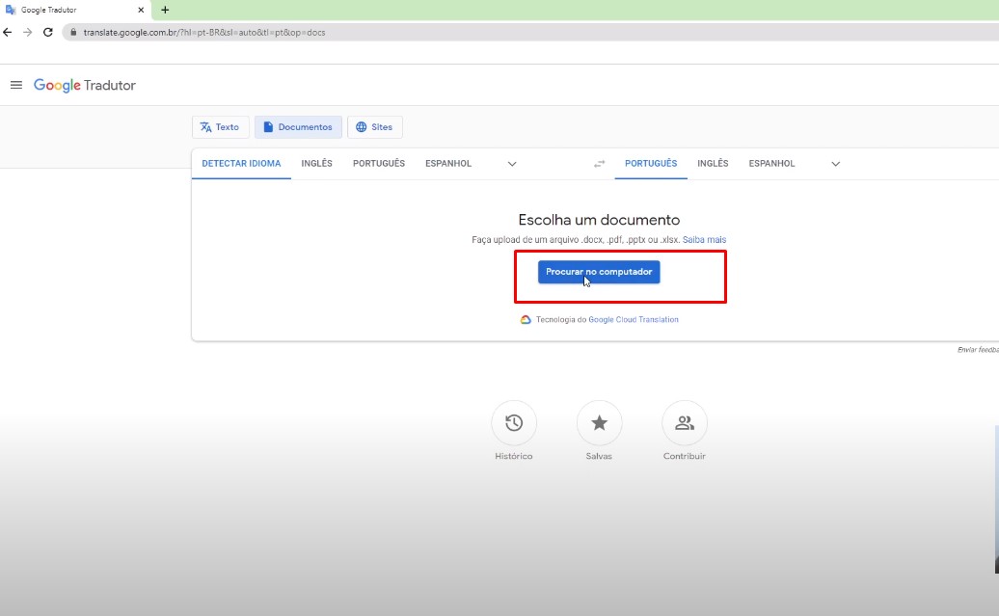This screenshot has width=999, height=616.
Task: Reload the page
Action: coord(48,32)
